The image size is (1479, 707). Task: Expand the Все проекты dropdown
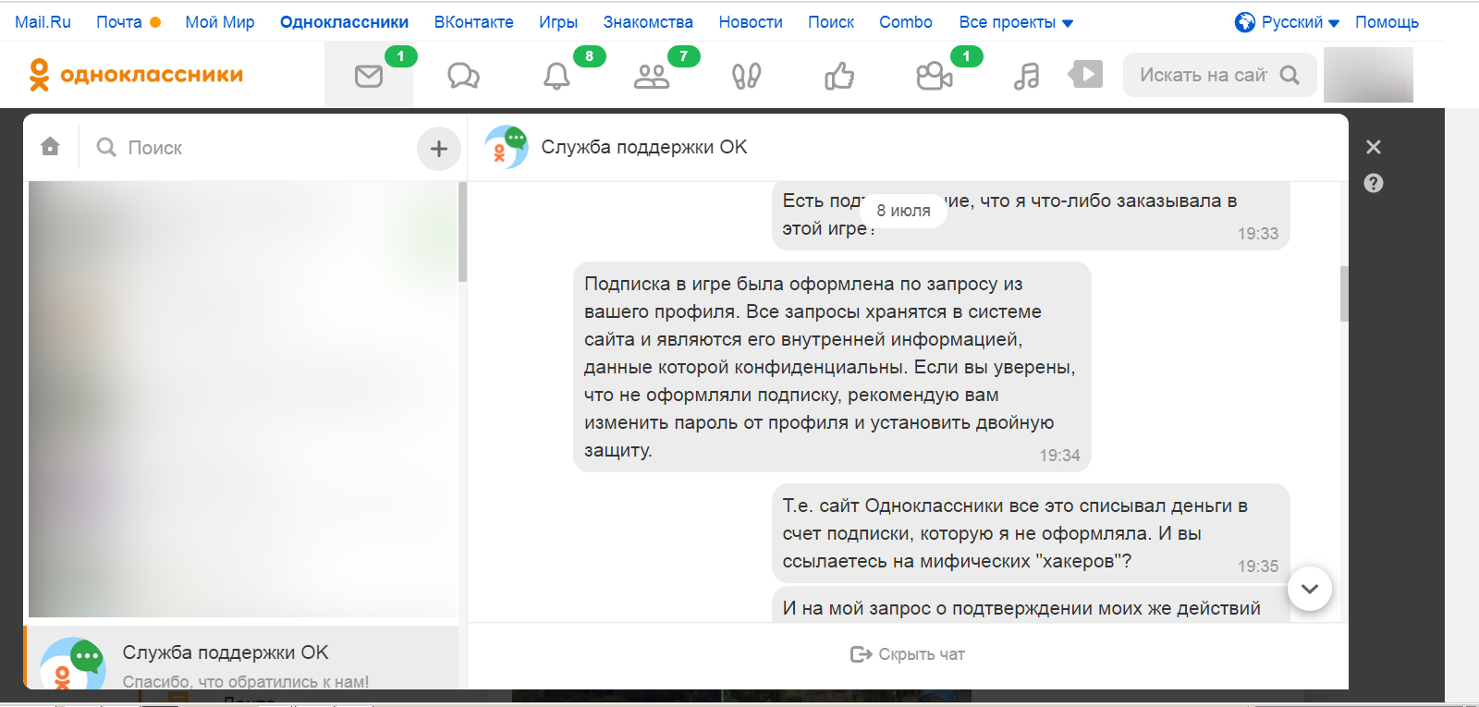[1016, 22]
